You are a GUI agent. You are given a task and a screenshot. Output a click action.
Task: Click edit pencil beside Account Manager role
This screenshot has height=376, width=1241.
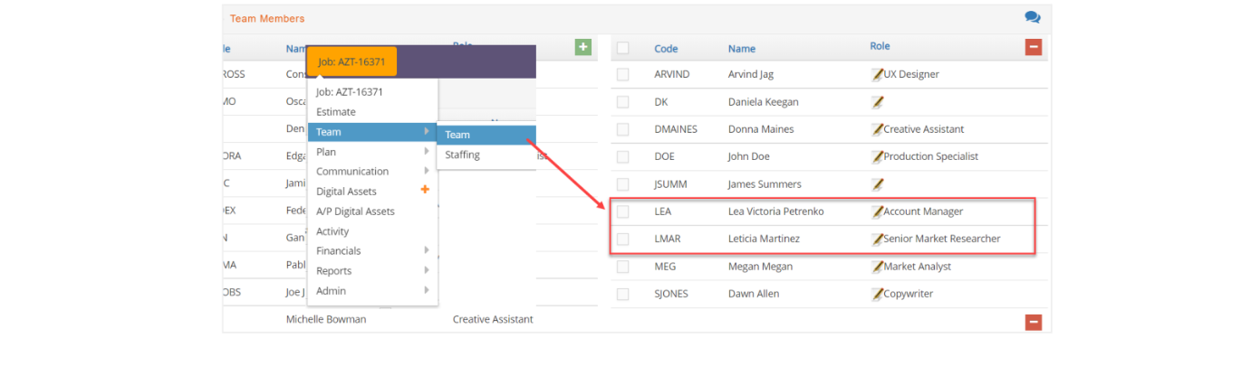click(877, 211)
